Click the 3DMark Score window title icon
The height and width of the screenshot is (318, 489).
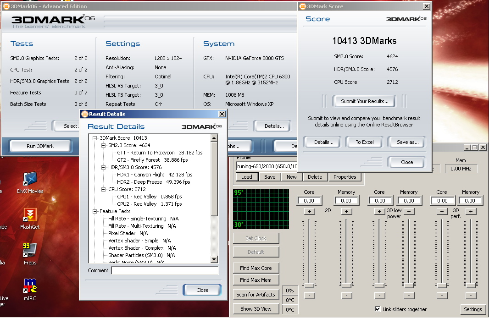(x=302, y=6)
